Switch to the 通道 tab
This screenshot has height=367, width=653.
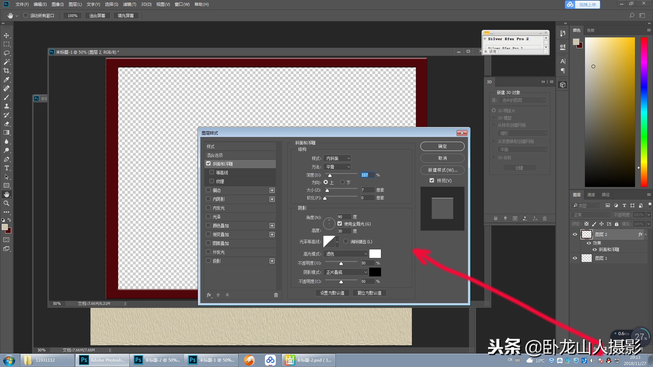pyautogui.click(x=591, y=194)
